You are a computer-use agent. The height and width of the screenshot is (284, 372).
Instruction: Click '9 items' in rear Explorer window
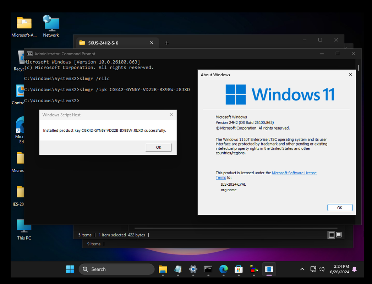[x=94, y=244]
